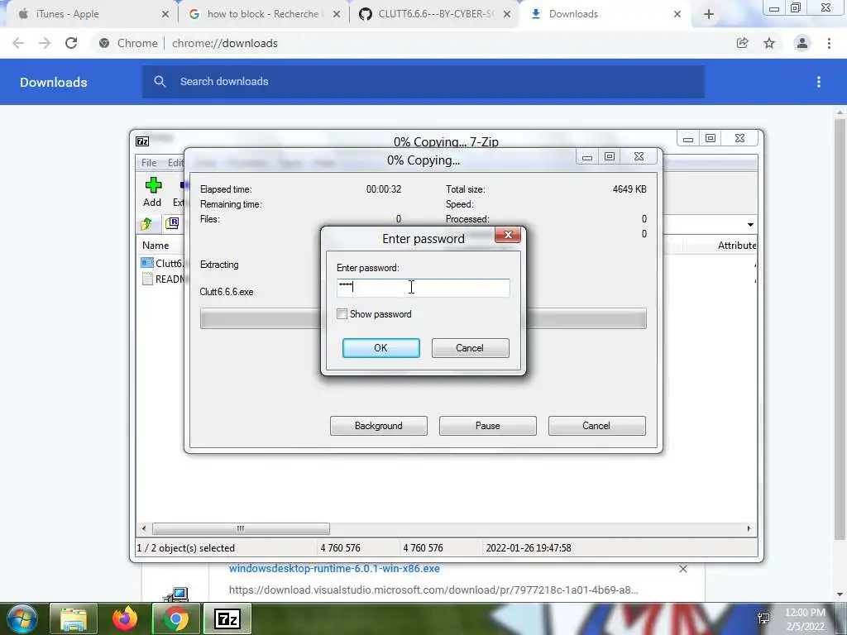
Task: Select the Clutt6 file in 7-Zip list
Action: 162,263
